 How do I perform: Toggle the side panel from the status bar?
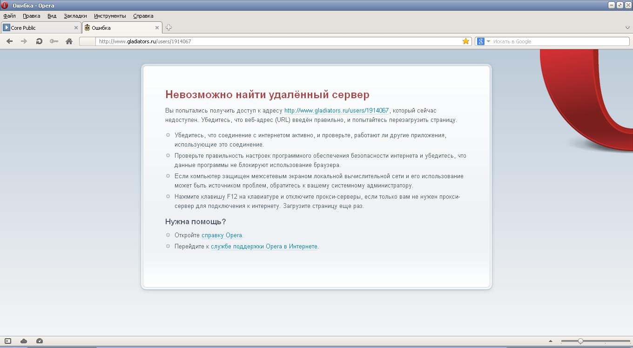point(8,341)
